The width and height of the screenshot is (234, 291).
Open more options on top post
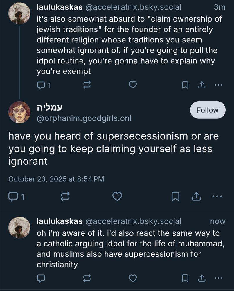(x=218, y=85)
